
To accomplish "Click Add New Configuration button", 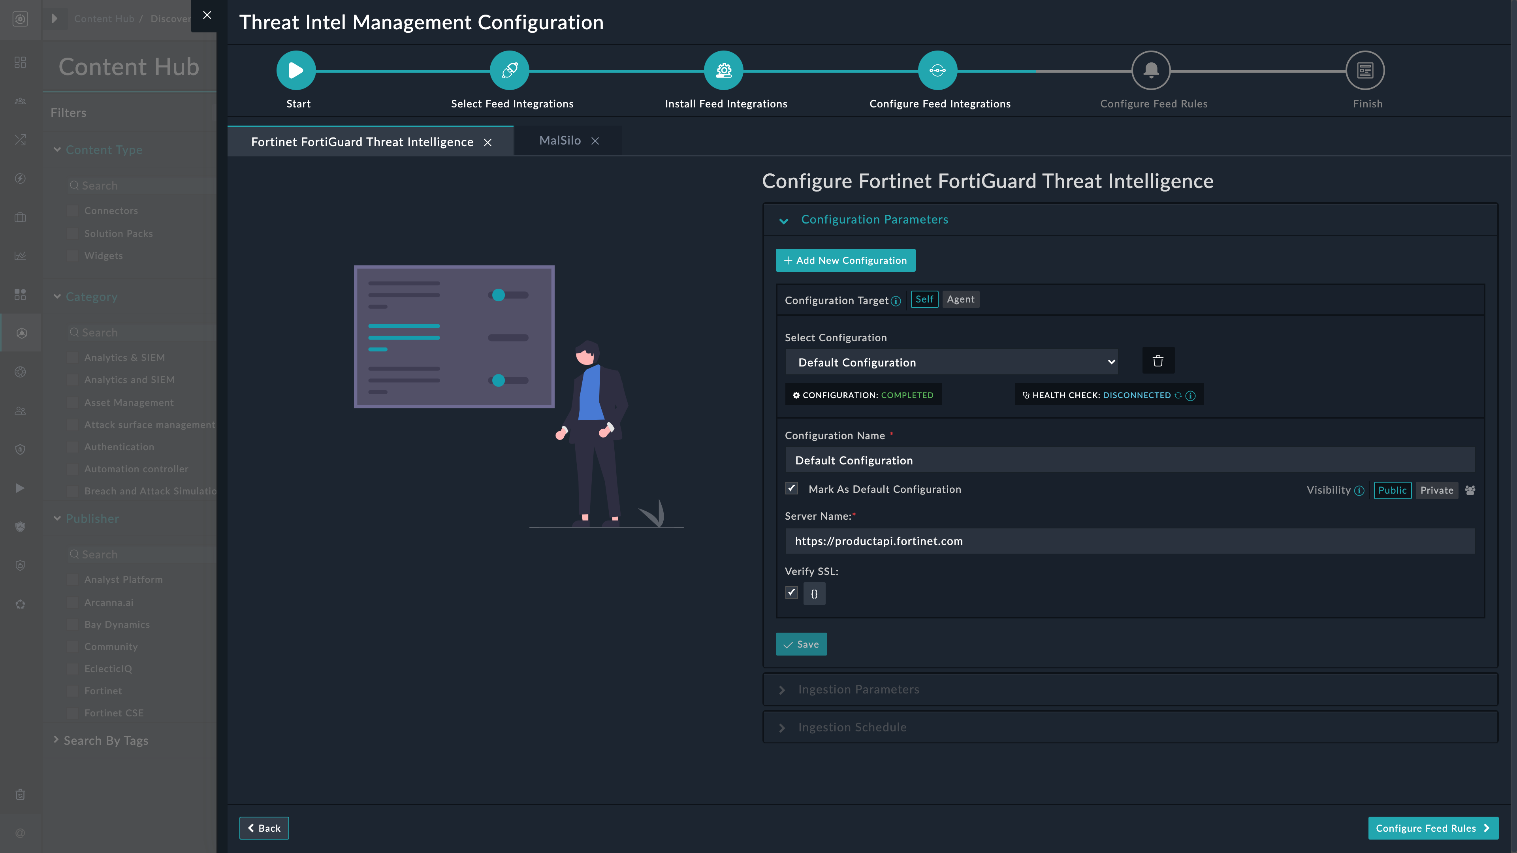I will (845, 260).
